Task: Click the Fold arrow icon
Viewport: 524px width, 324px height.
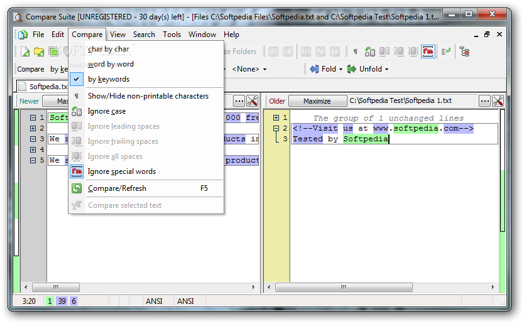Action: click(x=315, y=69)
